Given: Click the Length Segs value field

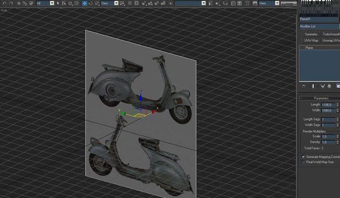Looking at the screenshot, I should pos(328,120).
